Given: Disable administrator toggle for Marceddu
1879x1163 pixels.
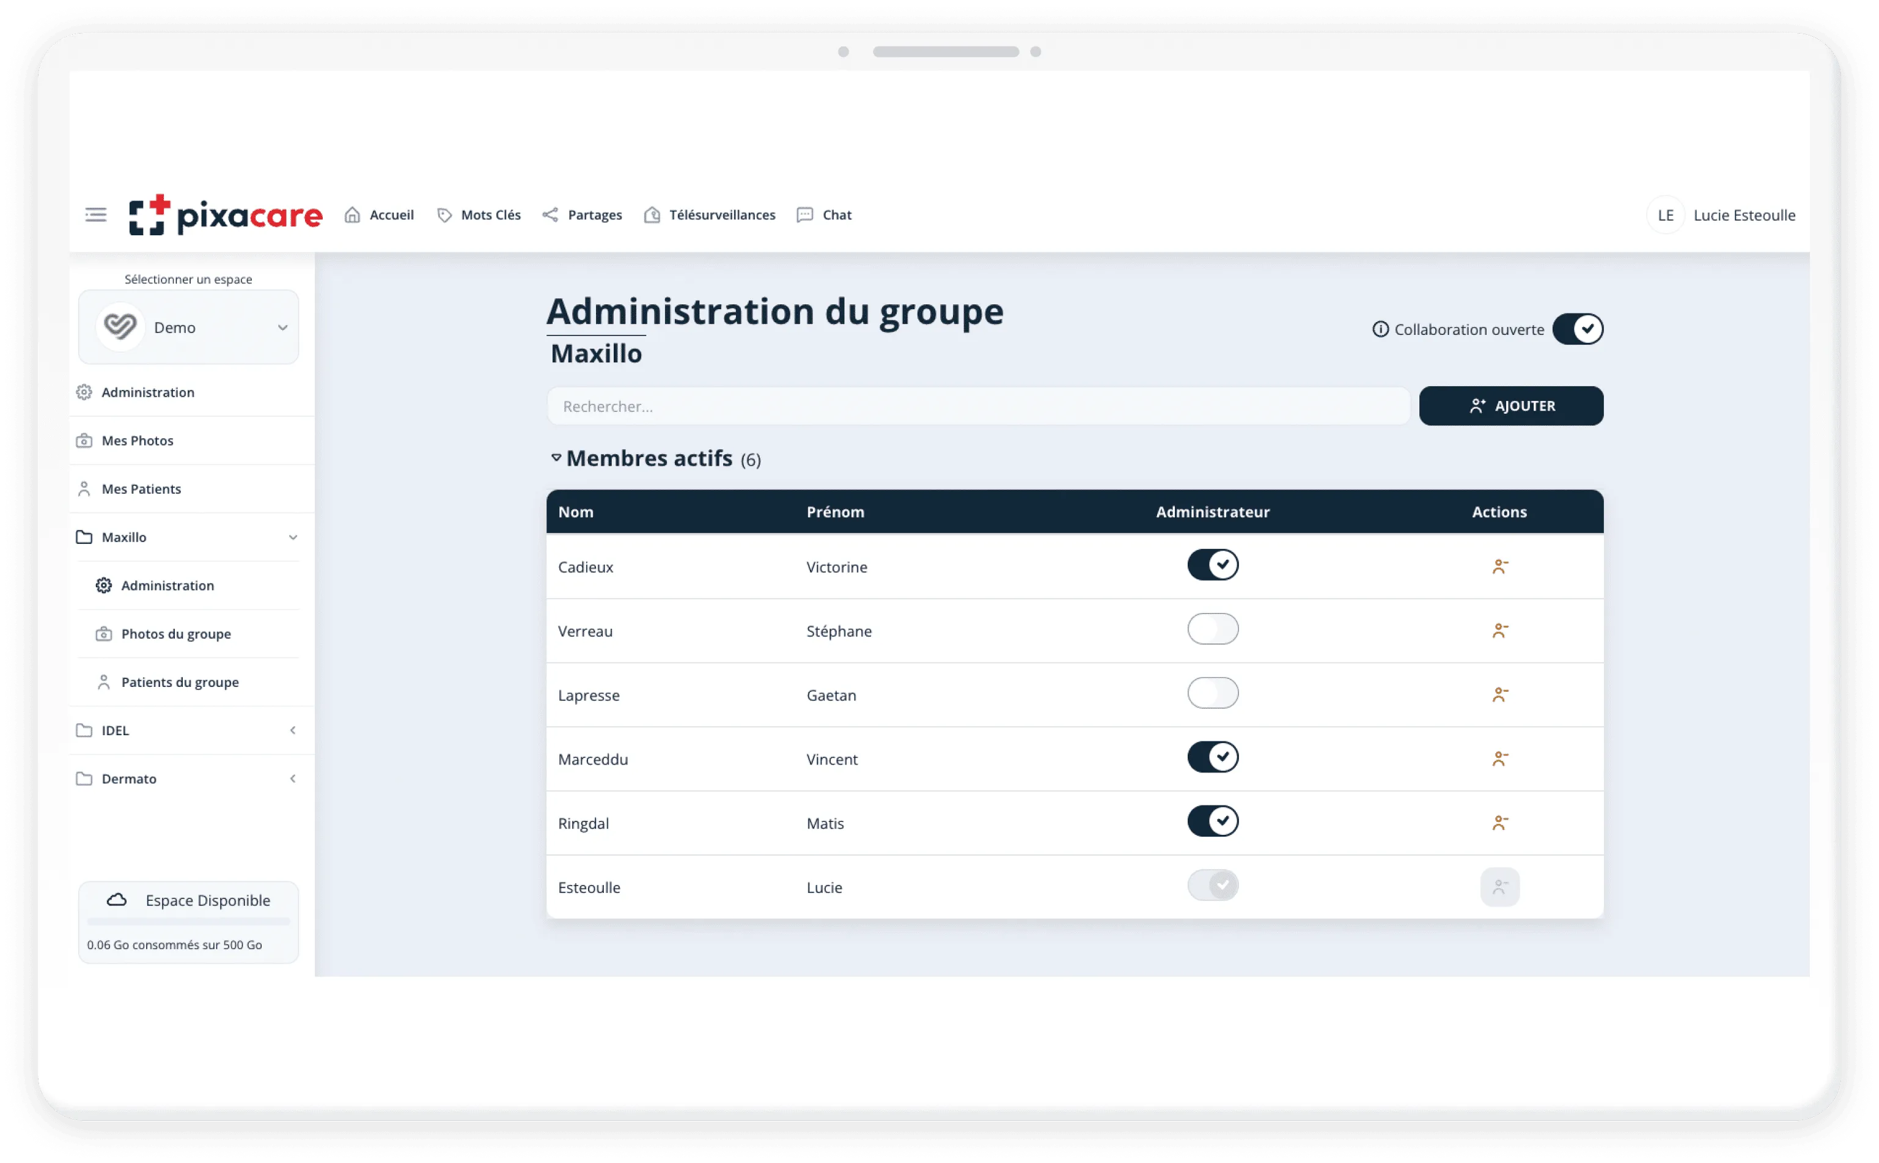Looking at the screenshot, I should click(1213, 757).
